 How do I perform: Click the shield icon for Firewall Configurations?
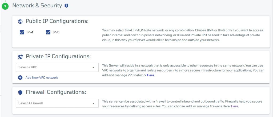pyautogui.click(x=20, y=92)
